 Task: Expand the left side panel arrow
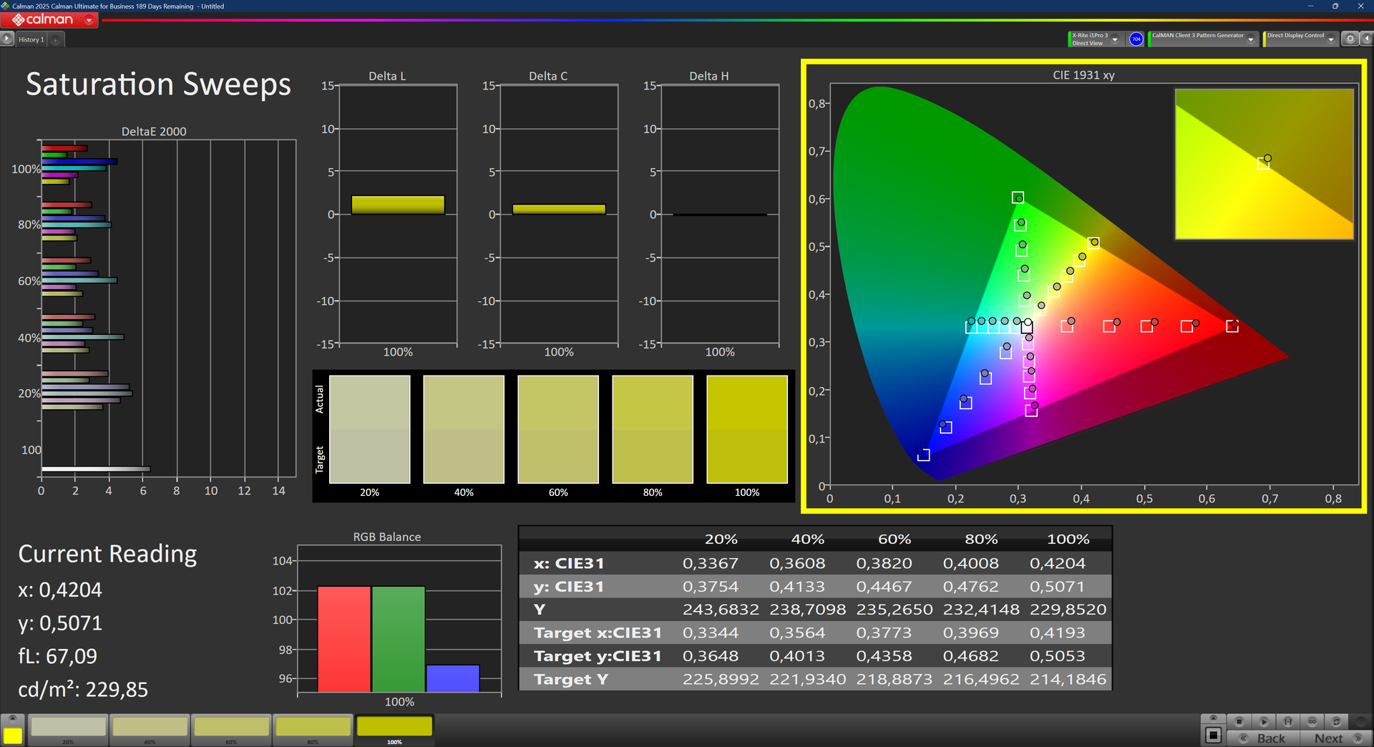(7, 39)
